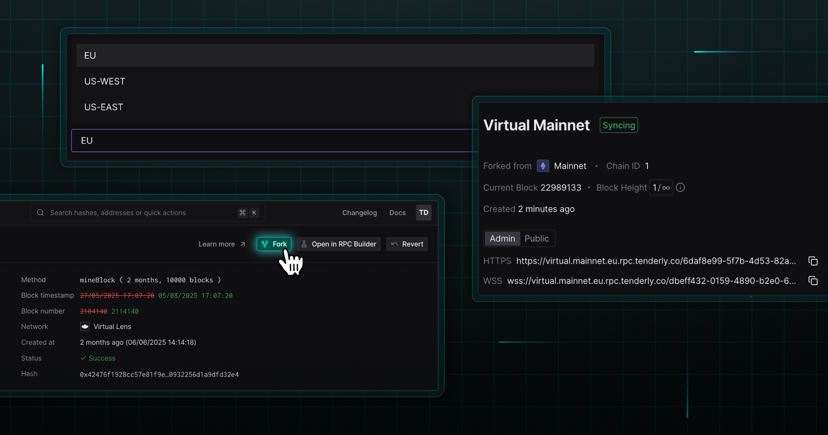Select the highlighted EU option in list

point(335,55)
